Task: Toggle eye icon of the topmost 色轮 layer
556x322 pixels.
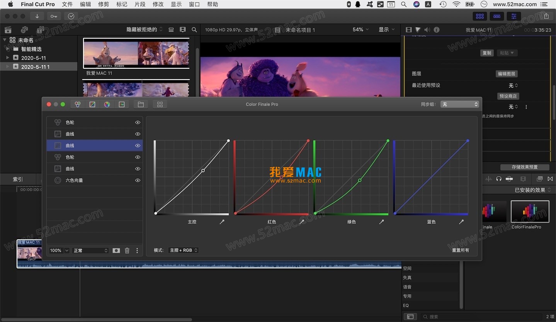Action: [x=138, y=122]
